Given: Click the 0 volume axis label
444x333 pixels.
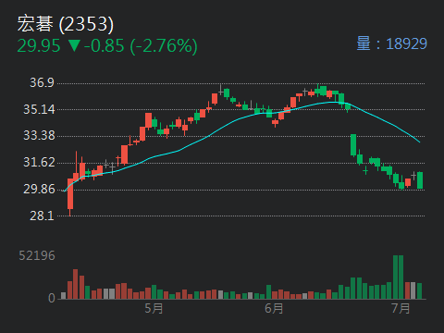Looking at the screenshot, I should 52,298.
